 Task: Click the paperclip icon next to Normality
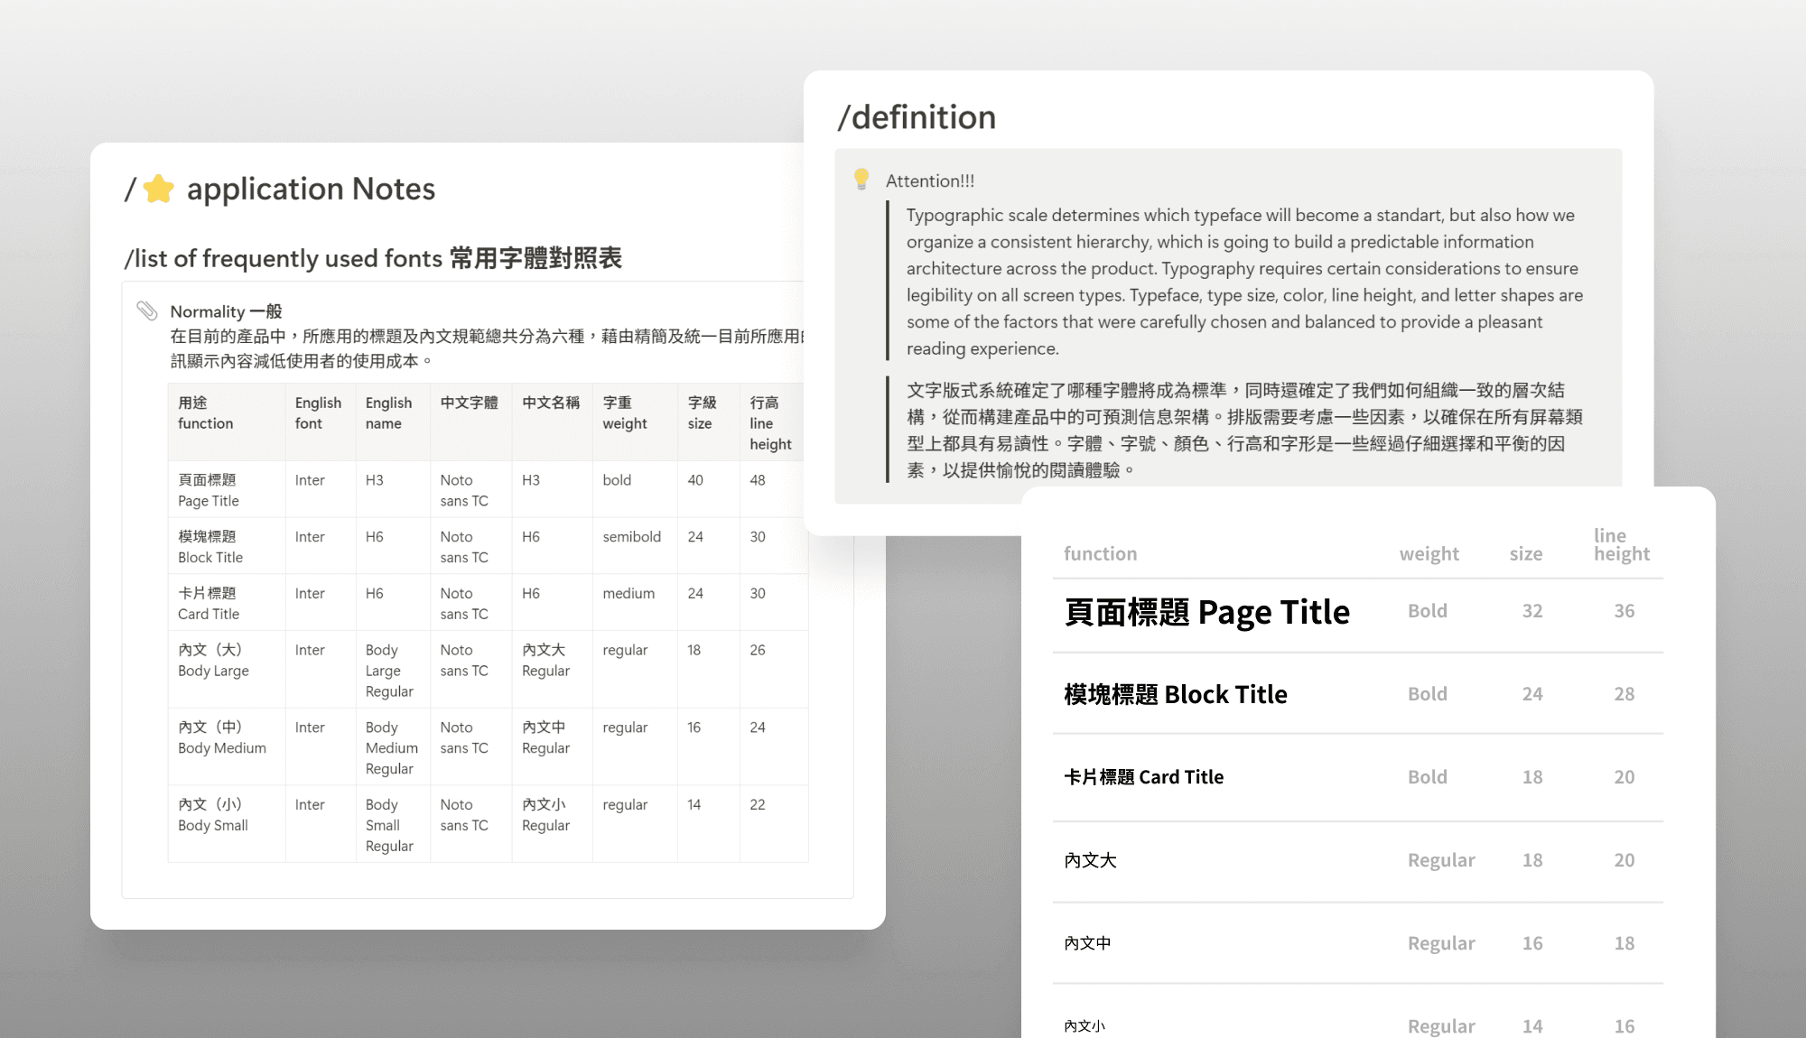pyautogui.click(x=147, y=311)
